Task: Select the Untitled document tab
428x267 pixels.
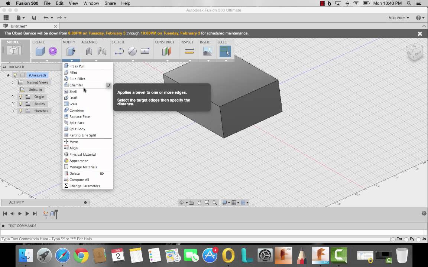Action: pos(30,26)
